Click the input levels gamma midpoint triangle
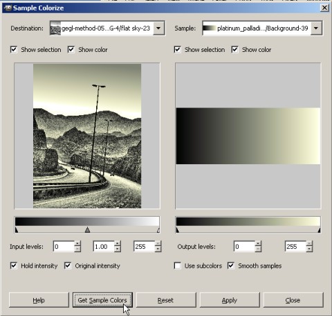Image resolution: width=332 pixels, height=316 pixels. (87, 230)
